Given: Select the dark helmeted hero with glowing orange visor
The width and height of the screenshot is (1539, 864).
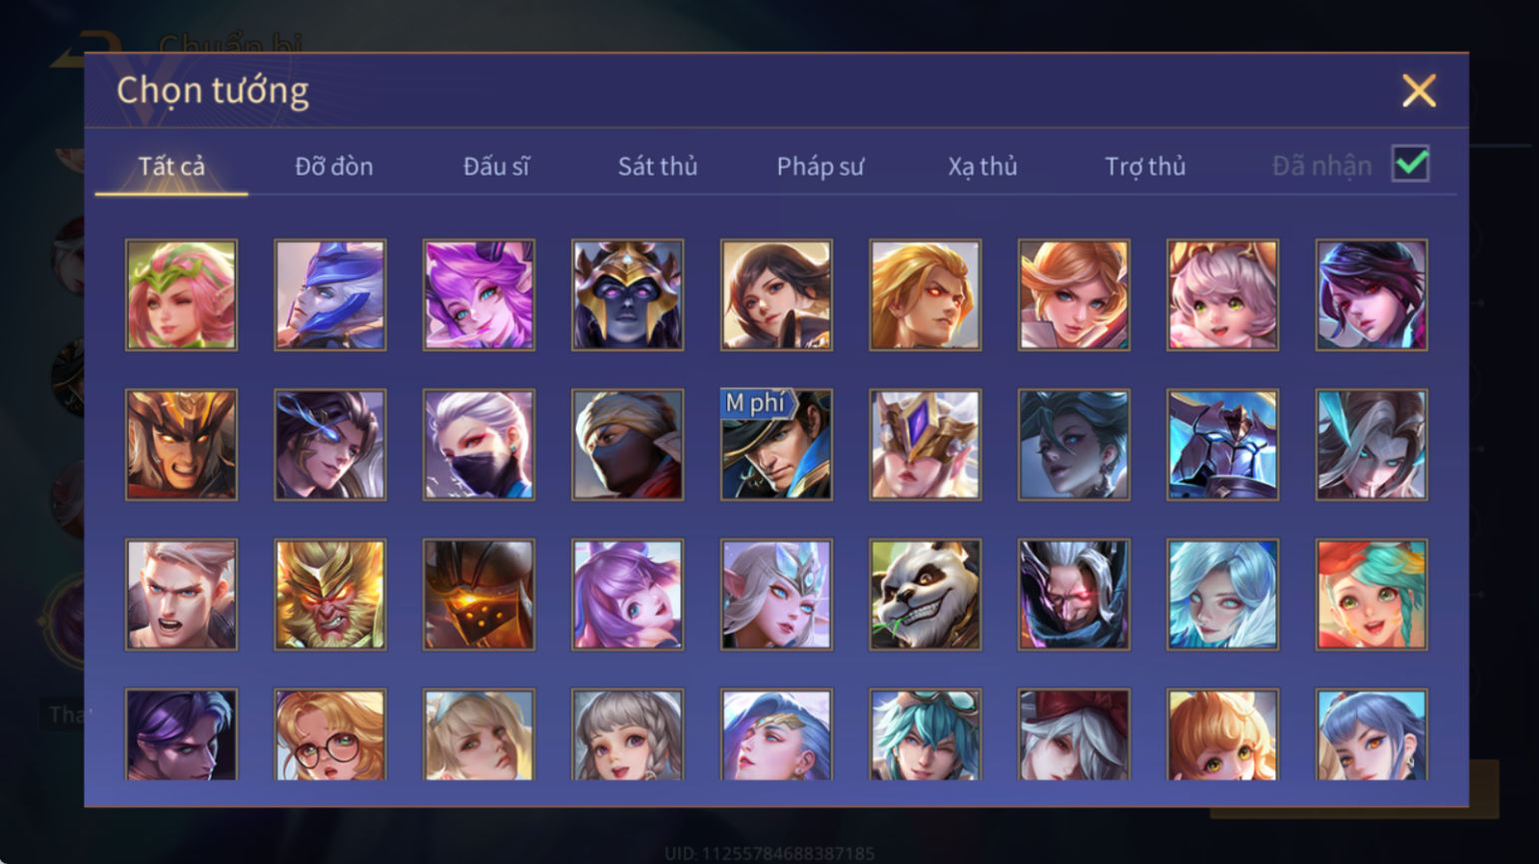Looking at the screenshot, I should [478, 595].
